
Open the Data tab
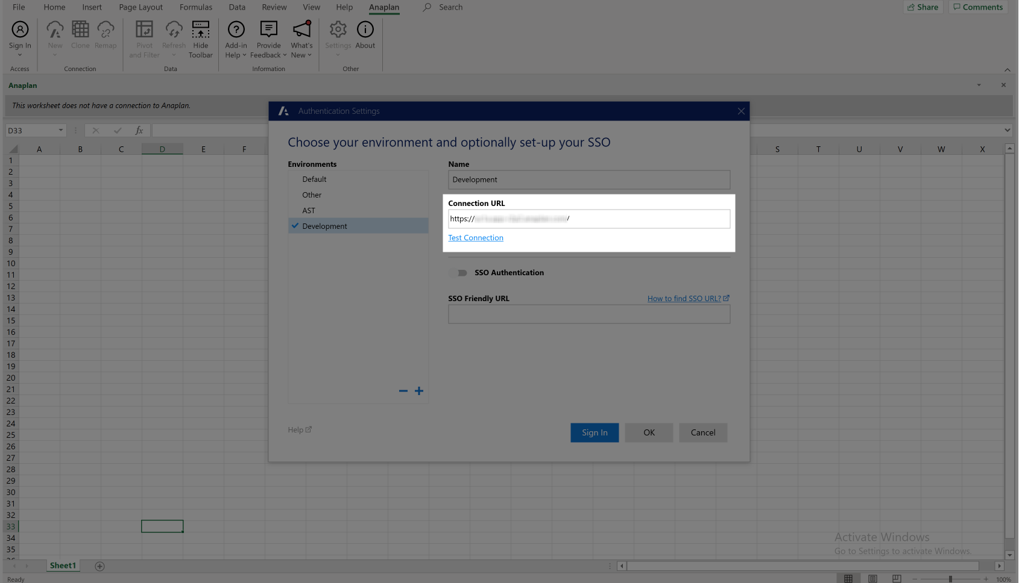point(237,7)
